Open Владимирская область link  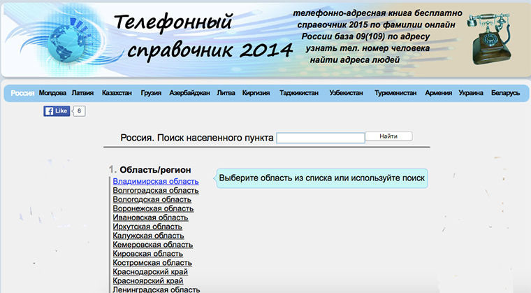156,181
